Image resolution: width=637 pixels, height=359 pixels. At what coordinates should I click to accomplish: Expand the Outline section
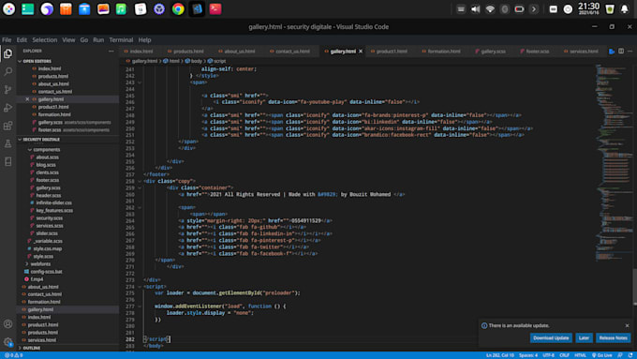pyautogui.click(x=20, y=348)
